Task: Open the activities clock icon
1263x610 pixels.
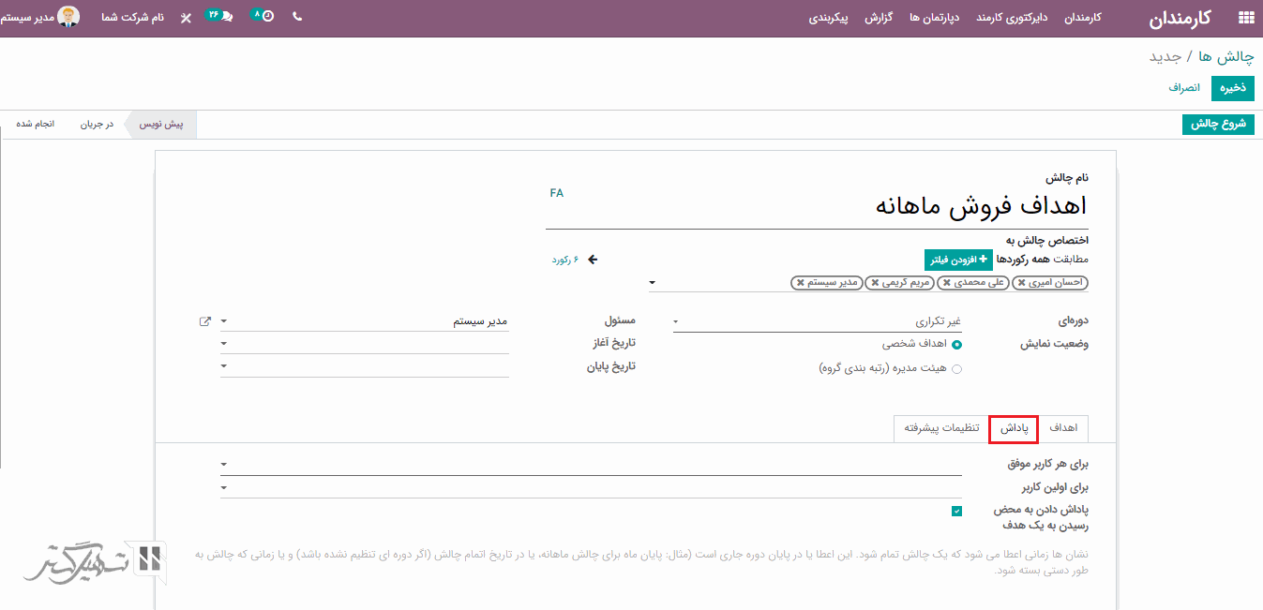Action: click(x=268, y=17)
